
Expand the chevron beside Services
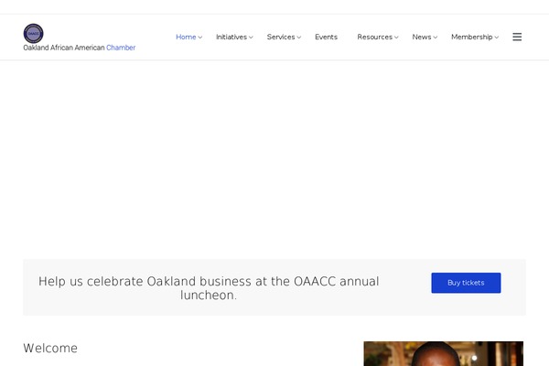pyautogui.click(x=298, y=38)
